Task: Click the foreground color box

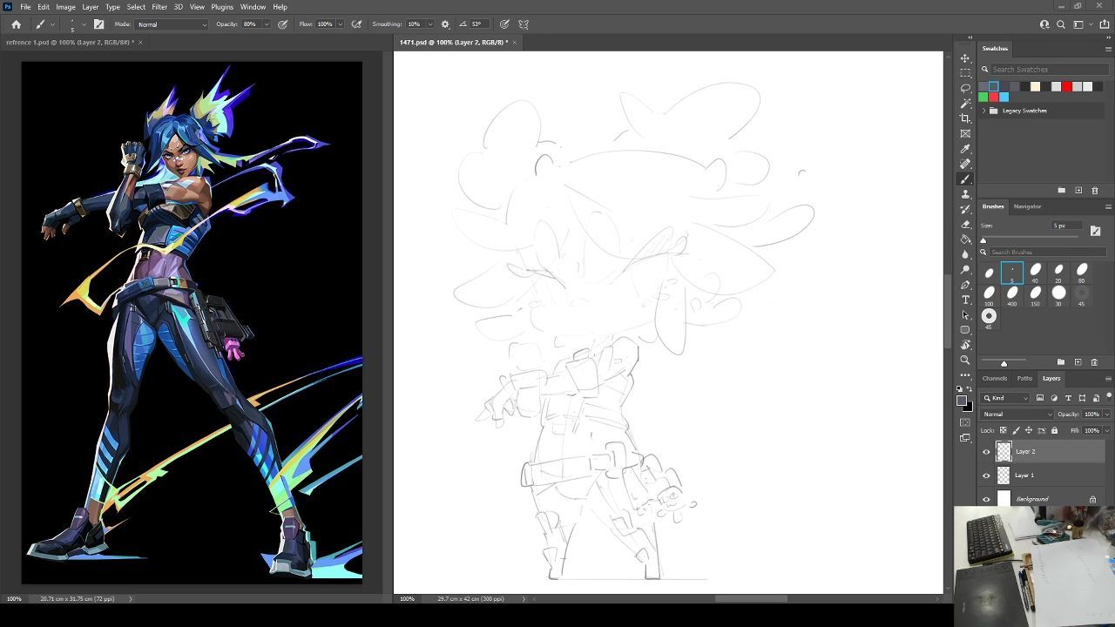Action: pyautogui.click(x=962, y=401)
